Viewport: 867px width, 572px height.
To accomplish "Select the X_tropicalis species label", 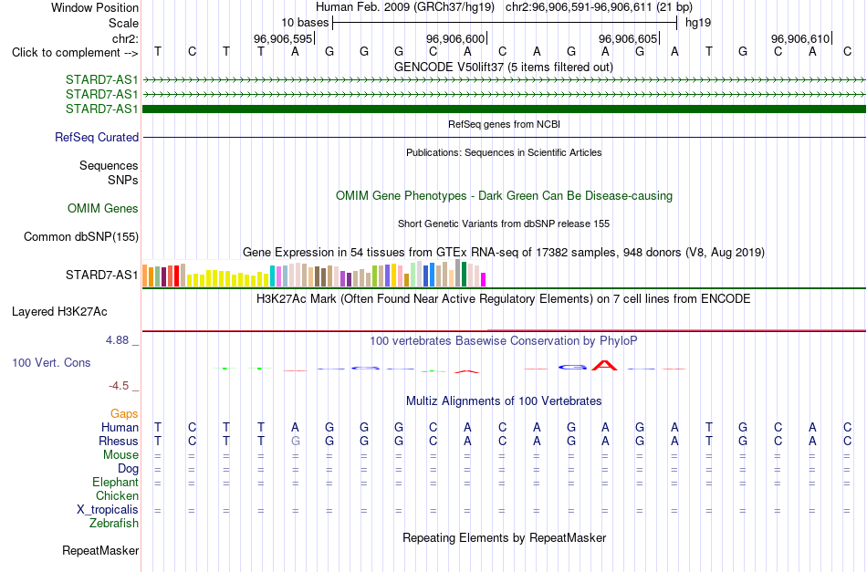I will (108, 510).
